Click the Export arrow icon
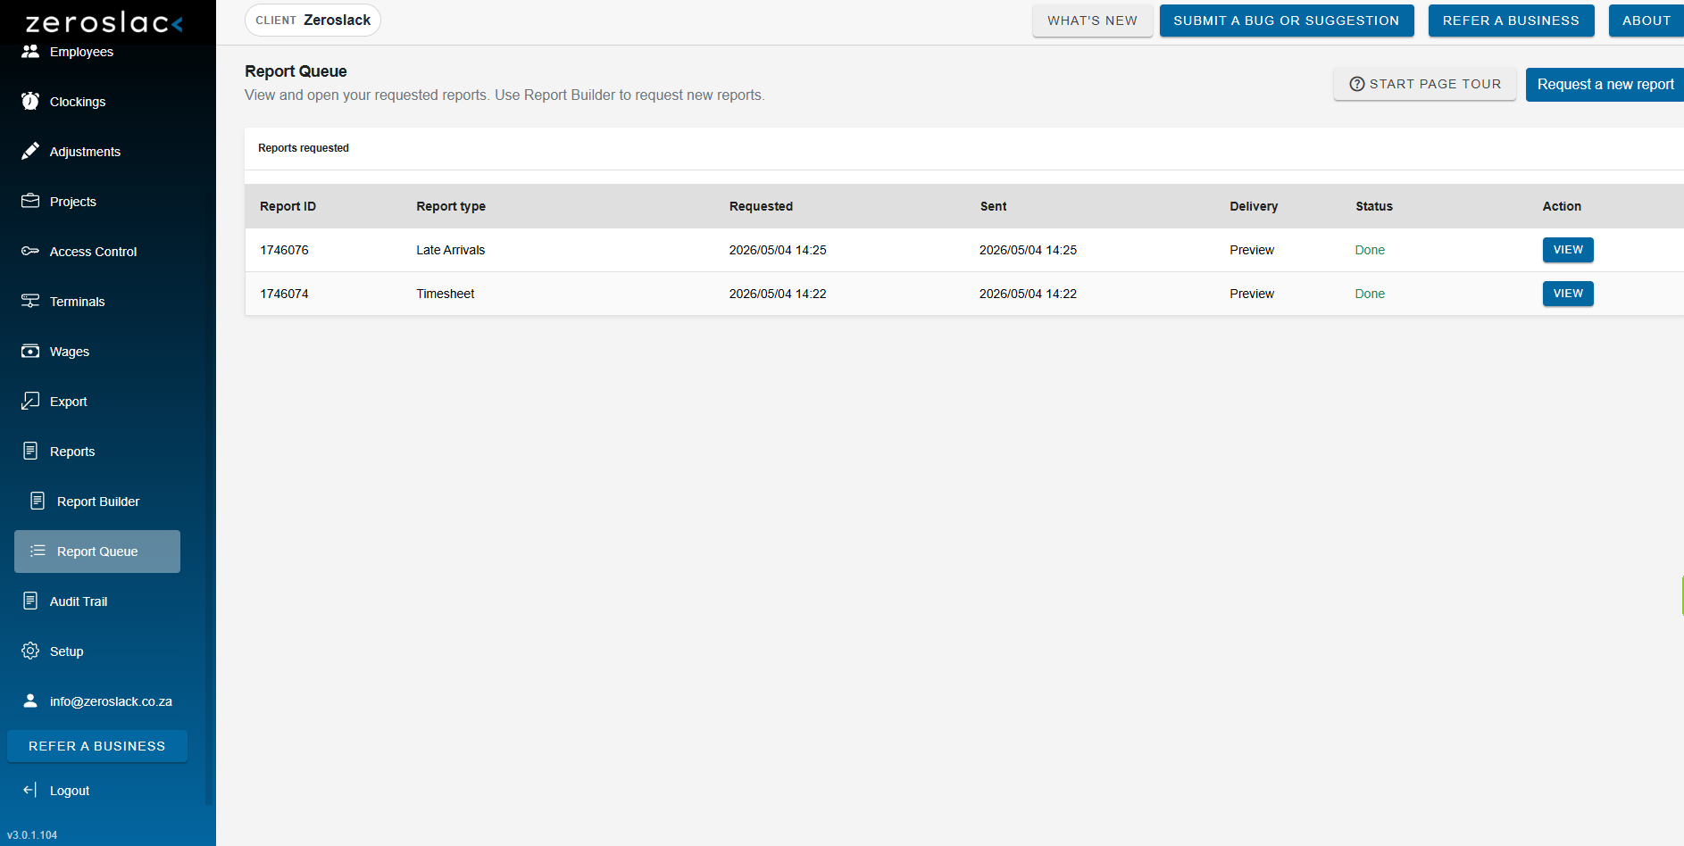This screenshot has height=846, width=1684. (30, 401)
